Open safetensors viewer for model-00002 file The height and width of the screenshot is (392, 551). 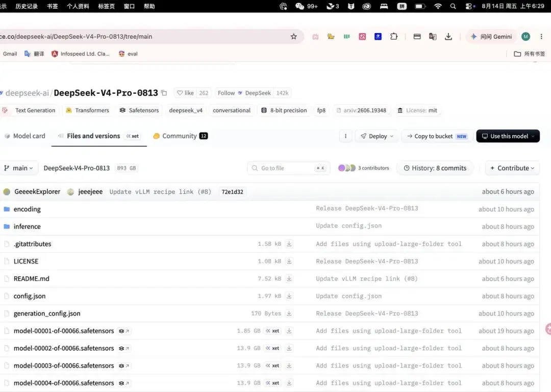pos(123,348)
